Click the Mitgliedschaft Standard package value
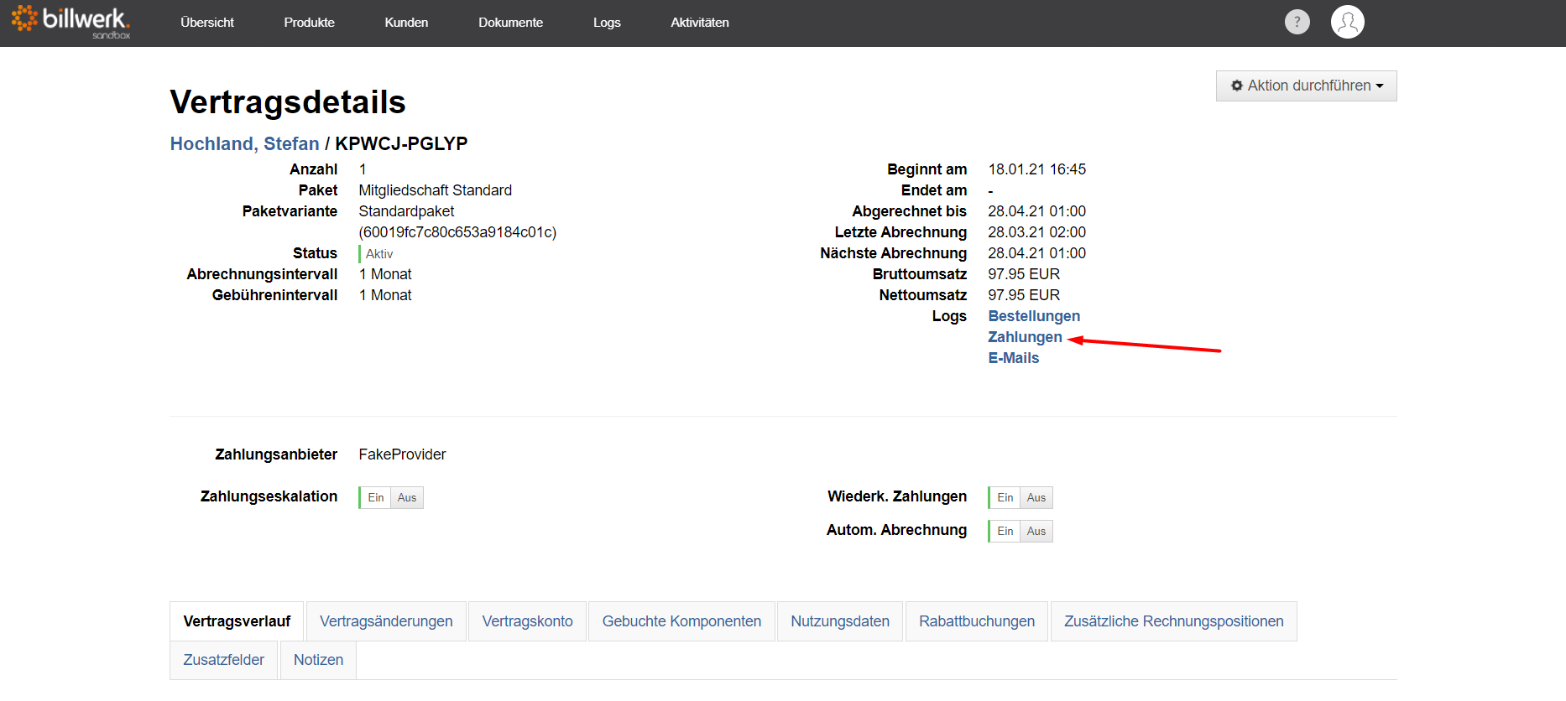This screenshot has width=1566, height=701. click(x=435, y=190)
